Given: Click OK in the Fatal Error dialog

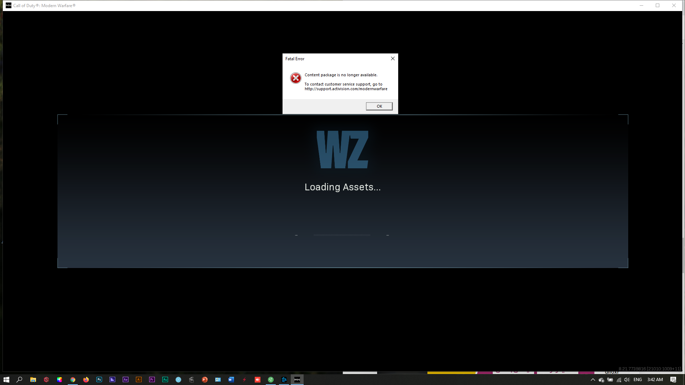Looking at the screenshot, I should pyautogui.click(x=379, y=106).
